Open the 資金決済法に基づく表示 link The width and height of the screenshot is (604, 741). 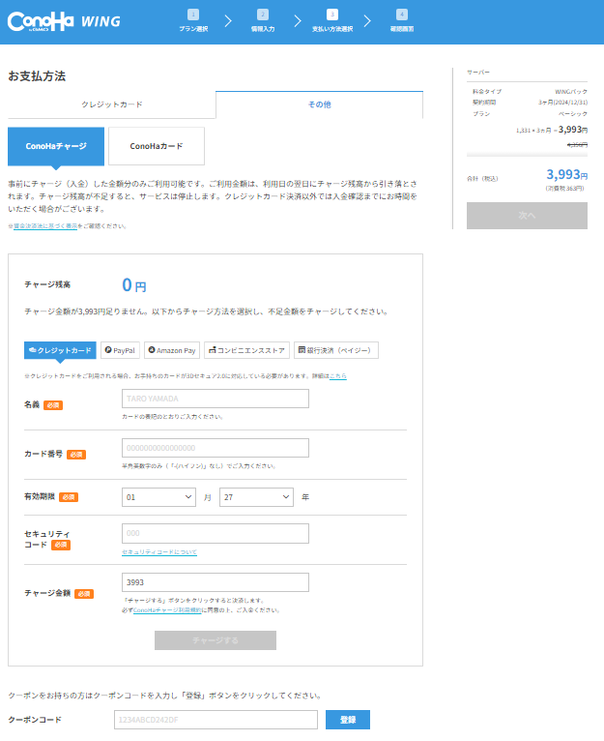tap(45, 226)
